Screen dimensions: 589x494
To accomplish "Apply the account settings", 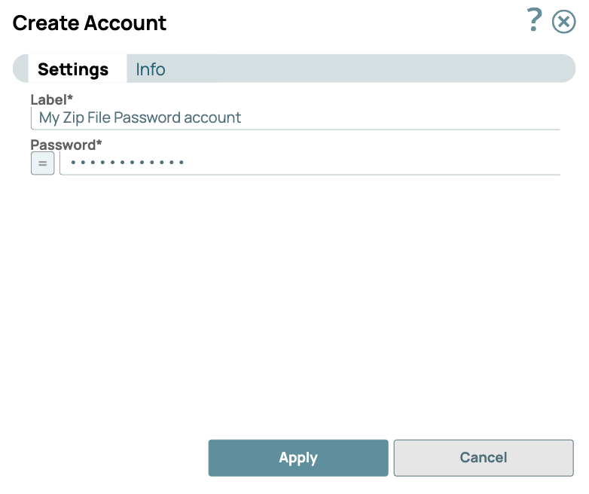I will 298,458.
